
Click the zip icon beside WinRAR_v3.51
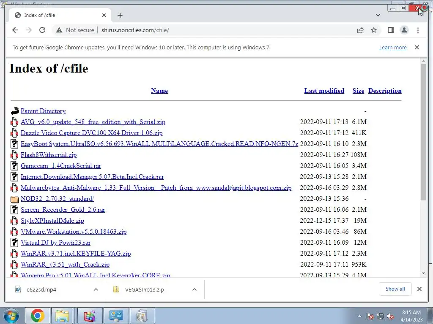[x=14, y=265]
